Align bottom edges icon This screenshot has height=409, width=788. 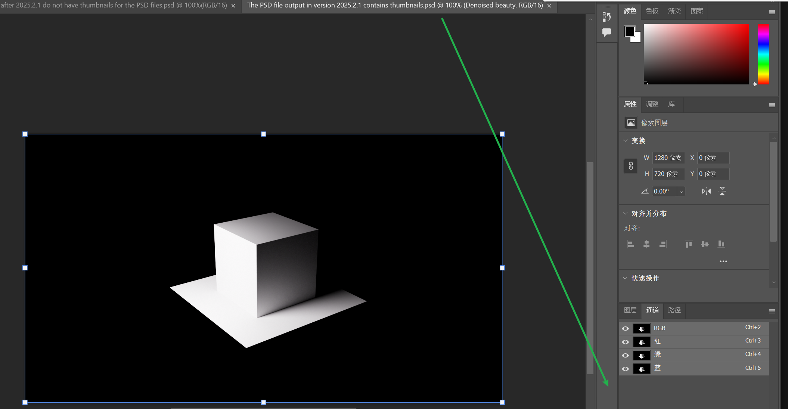point(721,244)
